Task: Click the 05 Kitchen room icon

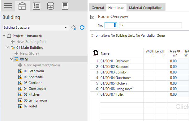Action: 20,94
